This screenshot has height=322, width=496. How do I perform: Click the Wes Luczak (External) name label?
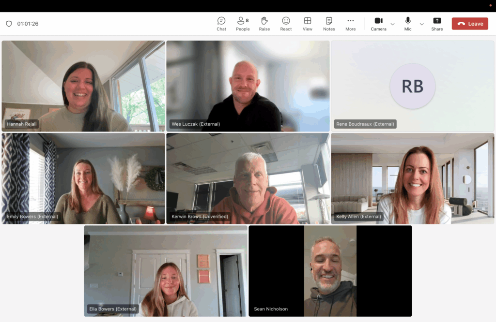tap(196, 124)
